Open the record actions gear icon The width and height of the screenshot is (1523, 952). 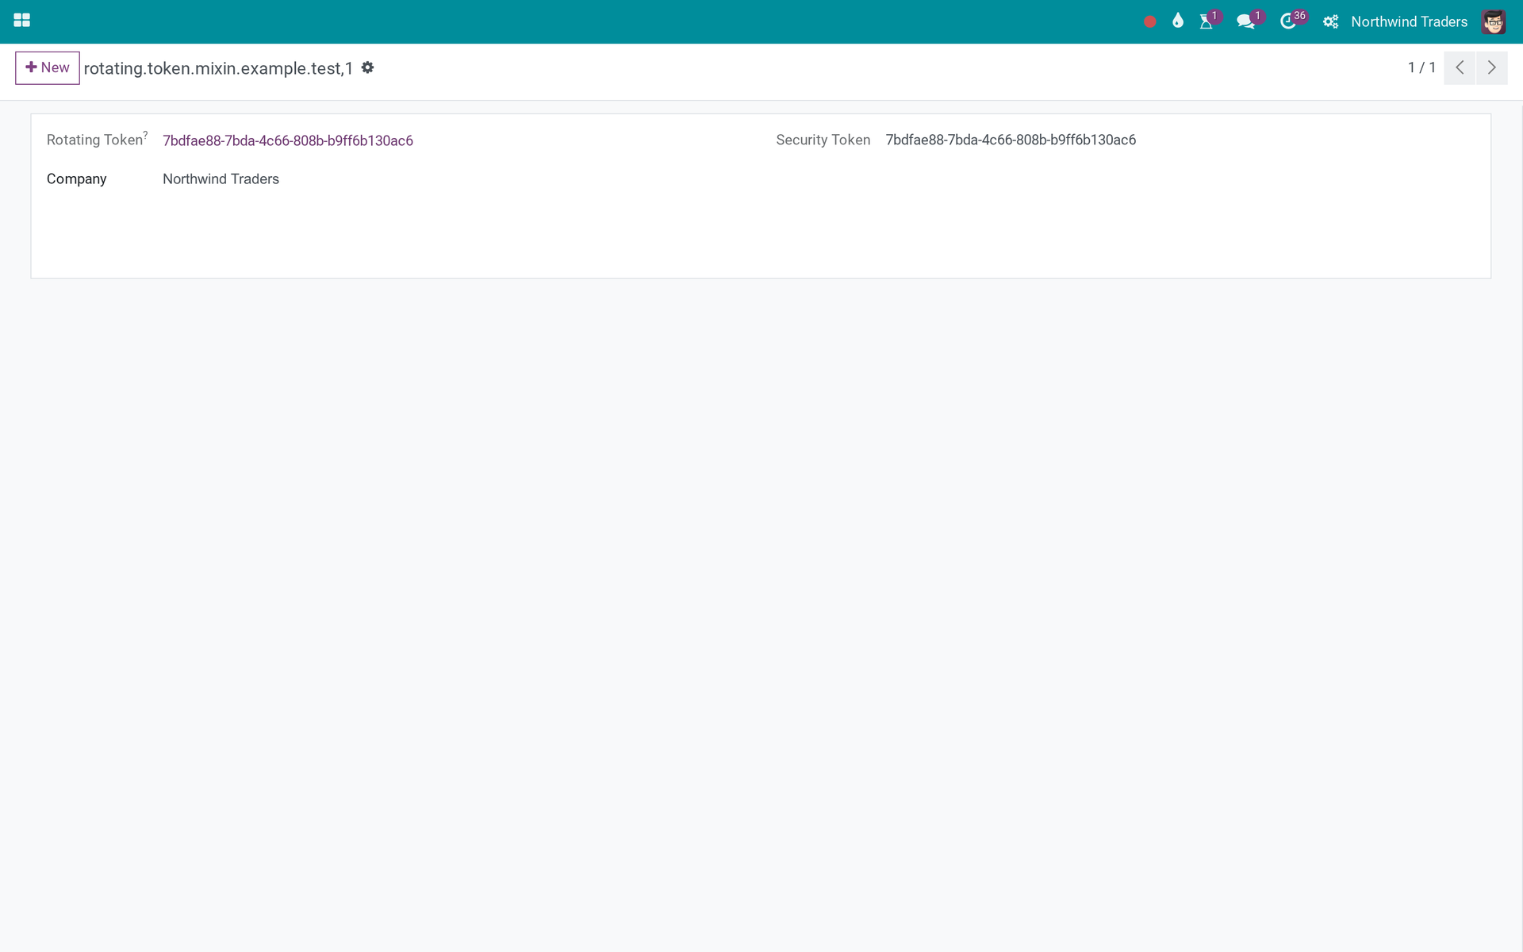(x=367, y=67)
